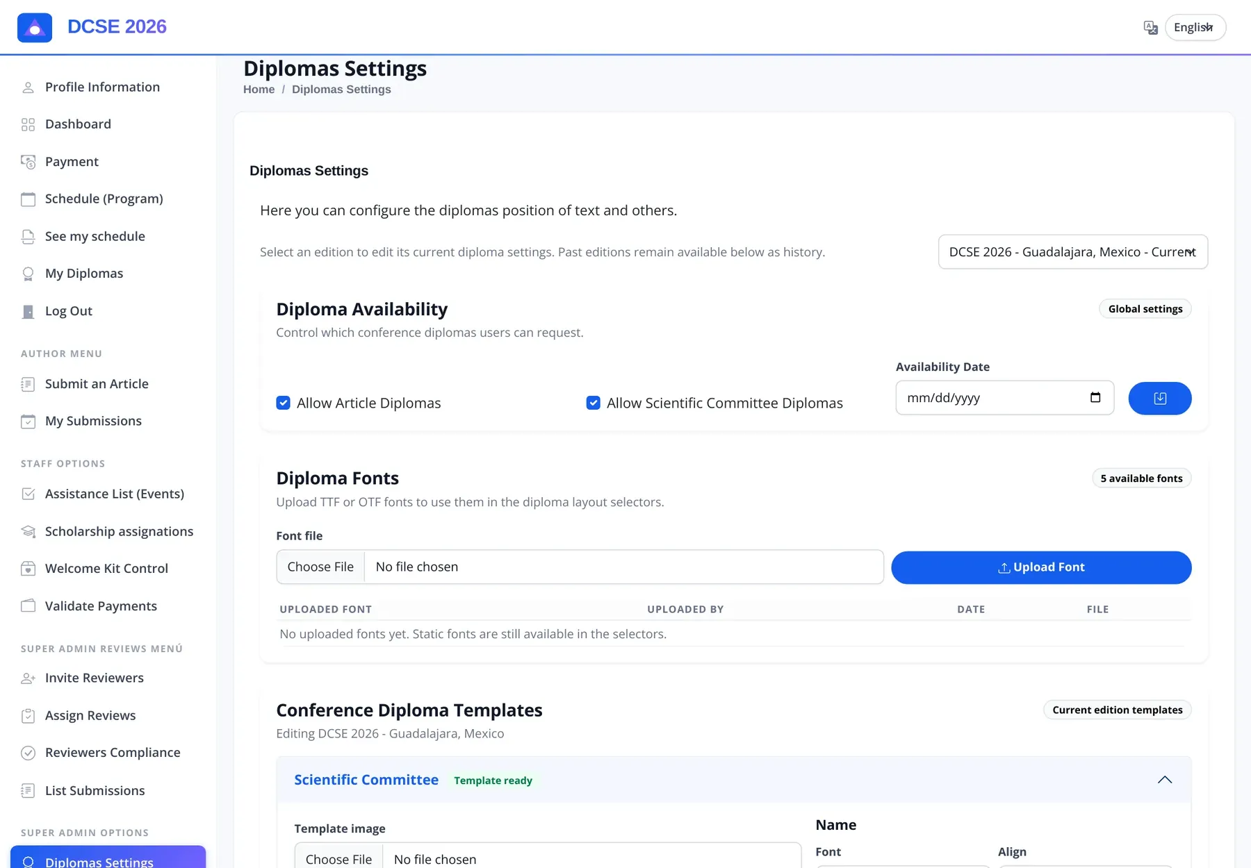The width and height of the screenshot is (1251, 868).
Task: Click the Log Out door icon
Action: click(28, 311)
